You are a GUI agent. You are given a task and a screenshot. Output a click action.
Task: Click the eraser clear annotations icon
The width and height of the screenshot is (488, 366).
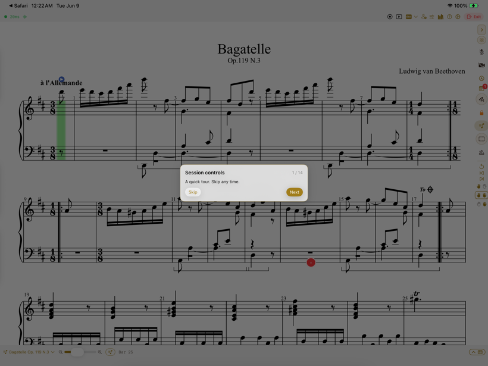point(481,152)
